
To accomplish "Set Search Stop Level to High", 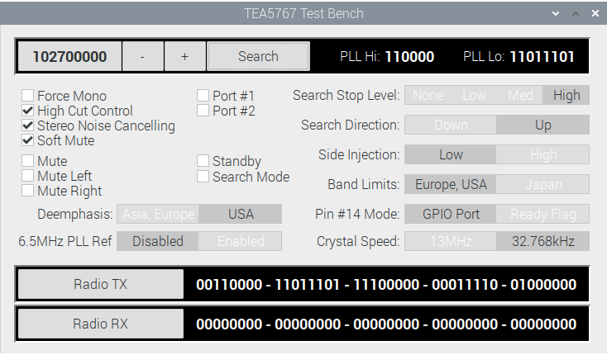I will click(566, 95).
